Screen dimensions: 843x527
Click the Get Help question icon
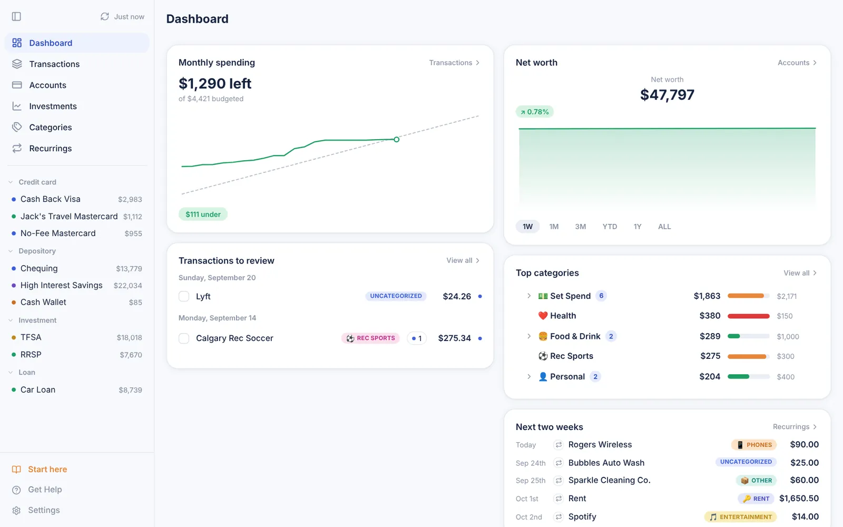coord(16,490)
